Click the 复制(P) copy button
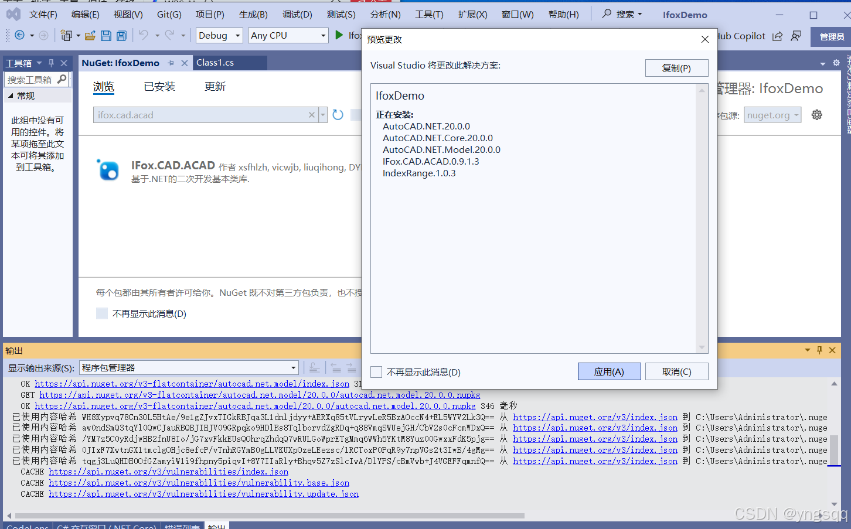 676,68
